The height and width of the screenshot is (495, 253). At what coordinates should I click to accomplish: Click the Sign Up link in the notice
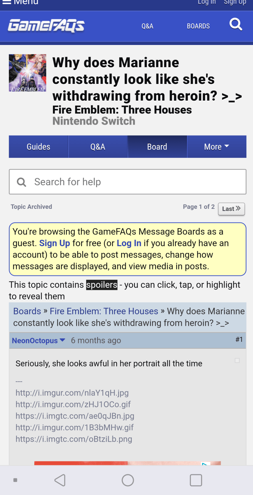pos(54,243)
